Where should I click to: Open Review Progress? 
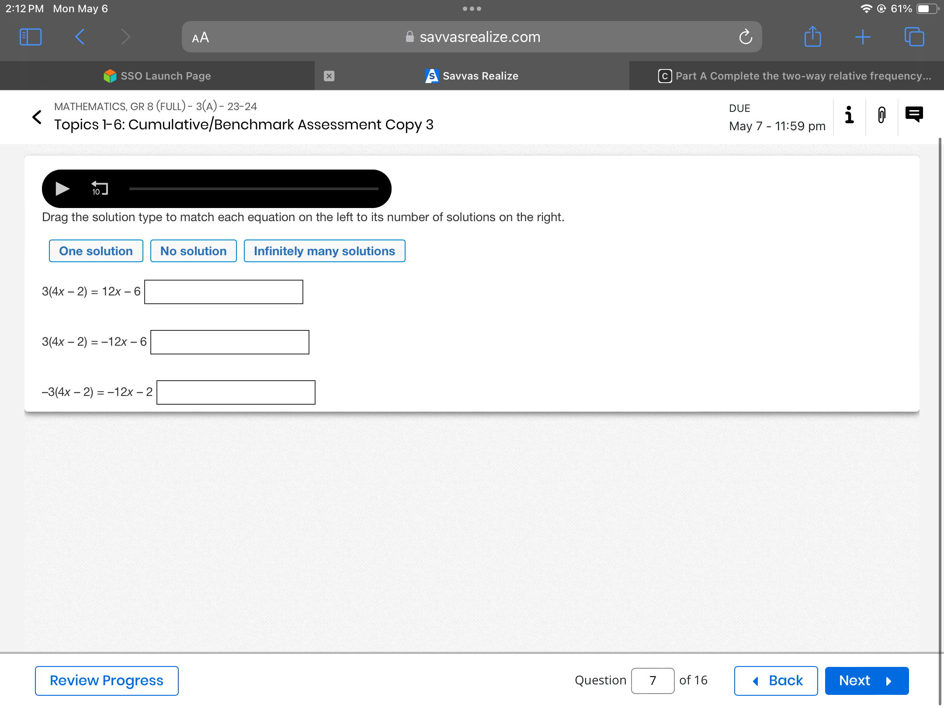click(x=107, y=680)
